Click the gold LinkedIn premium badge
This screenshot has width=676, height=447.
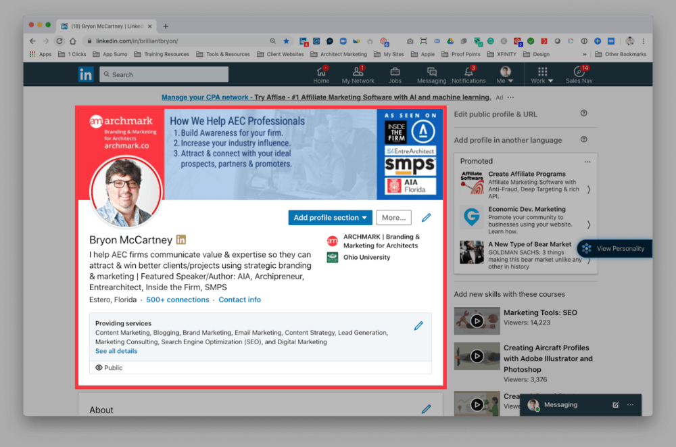click(x=181, y=239)
